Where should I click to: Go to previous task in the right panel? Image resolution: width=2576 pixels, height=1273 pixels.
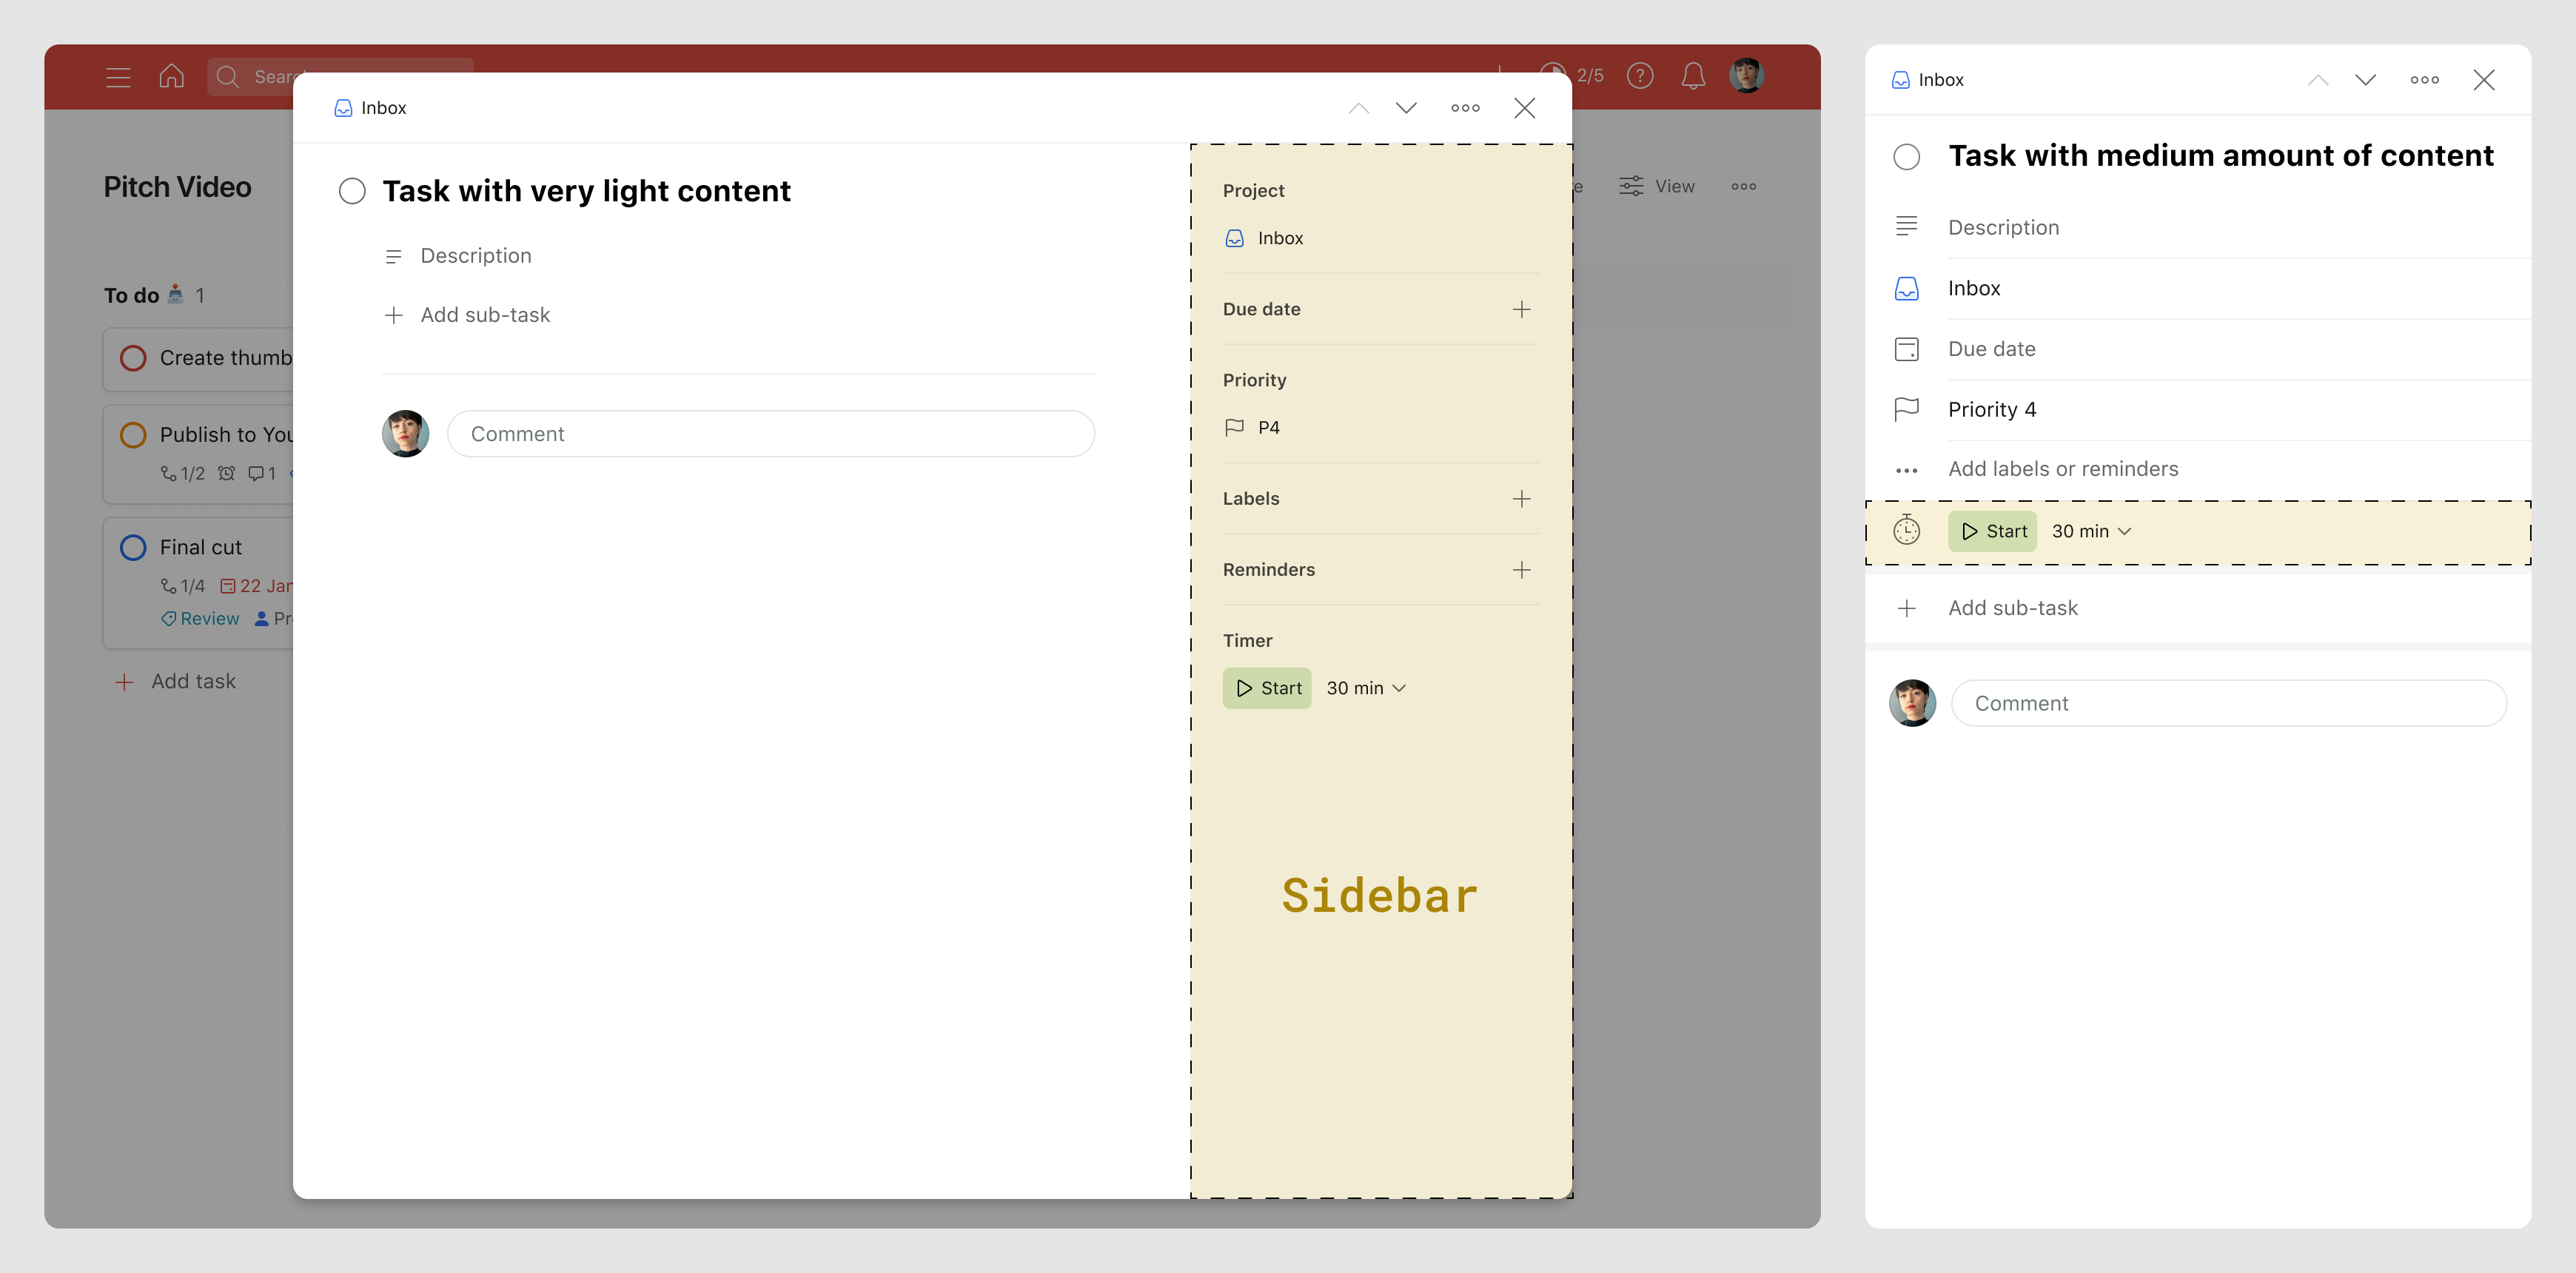tap(2318, 80)
